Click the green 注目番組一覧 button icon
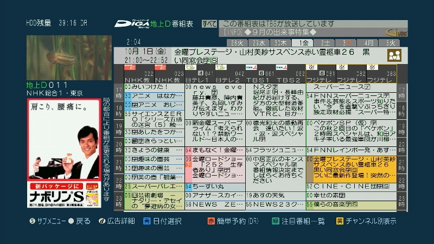 [x=276, y=221]
